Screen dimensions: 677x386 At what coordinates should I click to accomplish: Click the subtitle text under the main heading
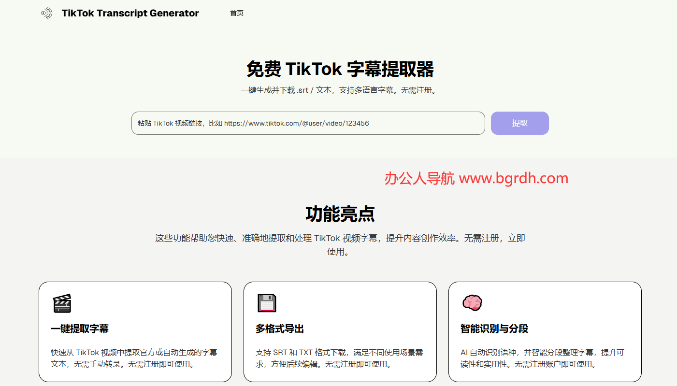pos(339,90)
